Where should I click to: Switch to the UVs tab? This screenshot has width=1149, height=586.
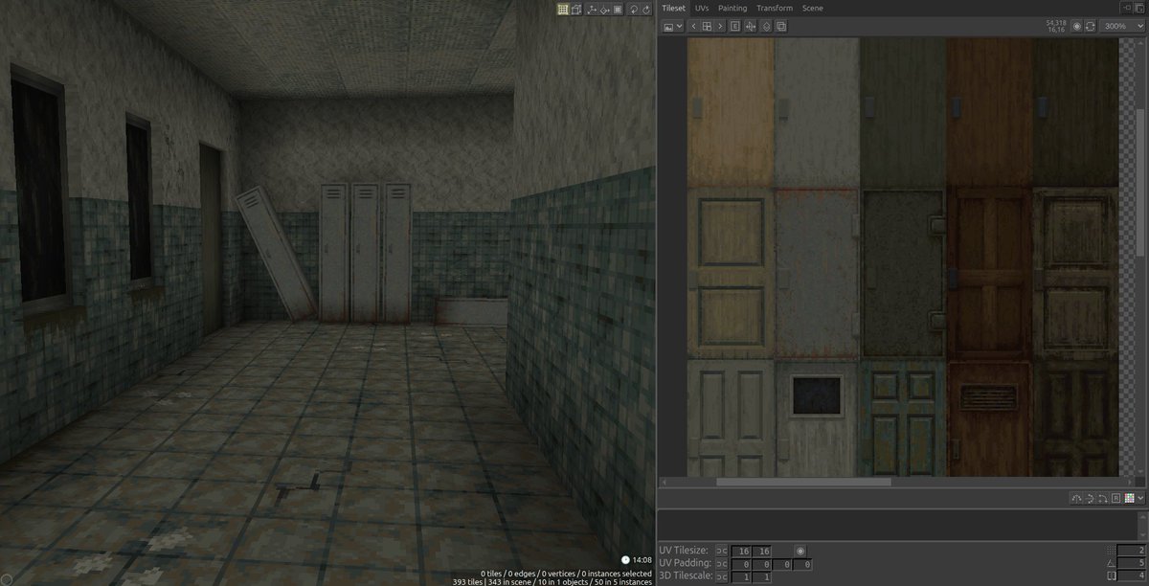click(x=702, y=9)
